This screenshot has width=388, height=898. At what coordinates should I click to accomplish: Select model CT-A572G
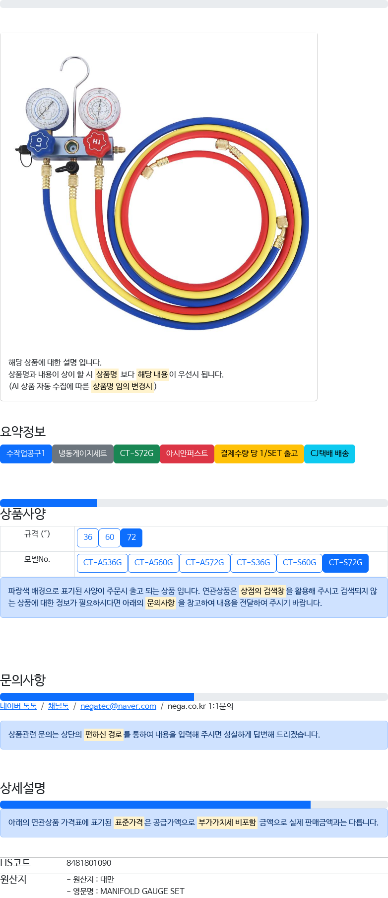click(204, 563)
